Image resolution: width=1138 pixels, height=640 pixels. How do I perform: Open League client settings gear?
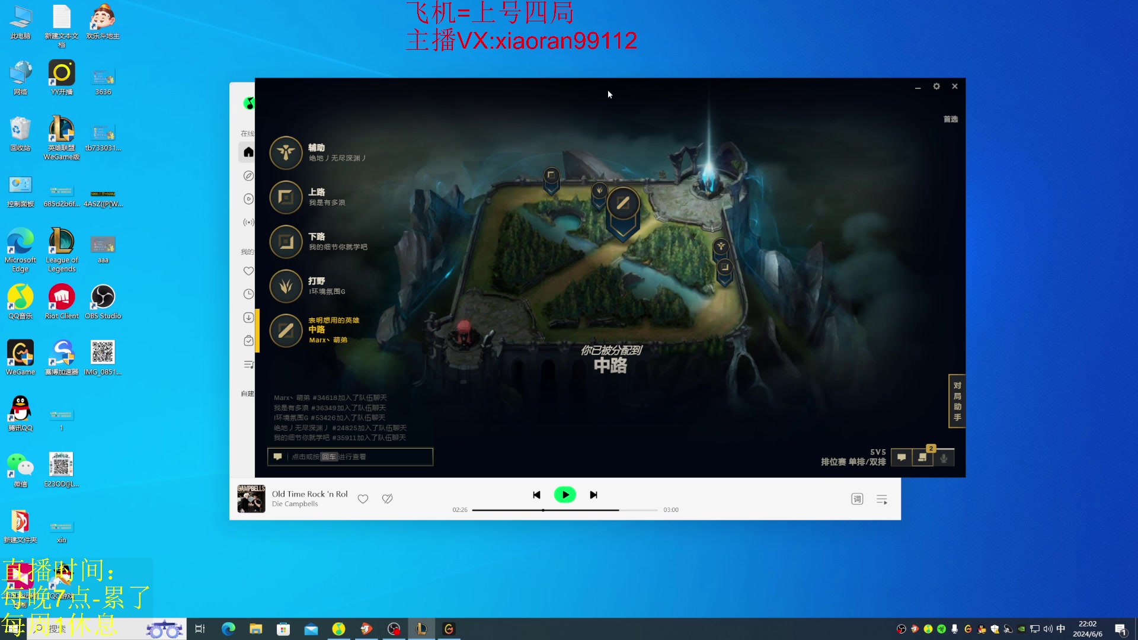[x=936, y=87]
